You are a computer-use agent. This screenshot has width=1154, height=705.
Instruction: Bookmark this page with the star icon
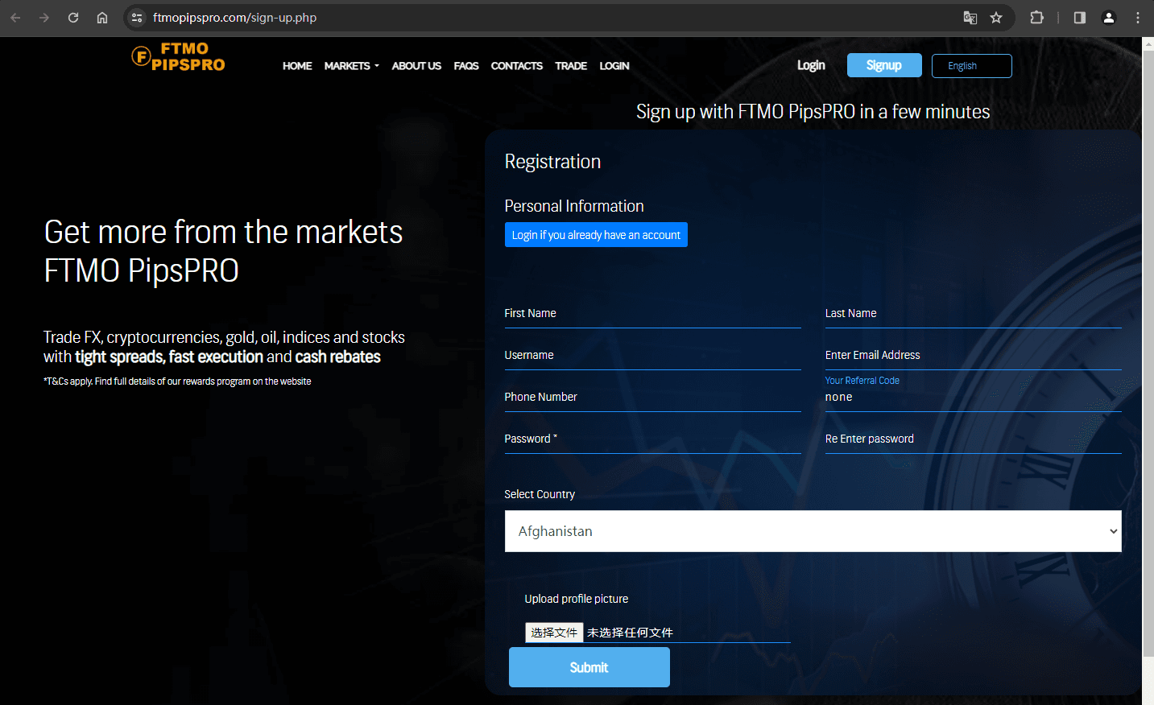(x=996, y=18)
